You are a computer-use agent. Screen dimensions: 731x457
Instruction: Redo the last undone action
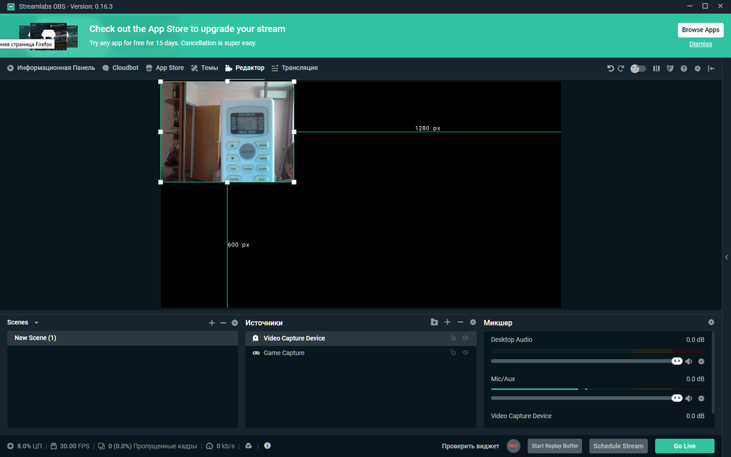coord(621,68)
